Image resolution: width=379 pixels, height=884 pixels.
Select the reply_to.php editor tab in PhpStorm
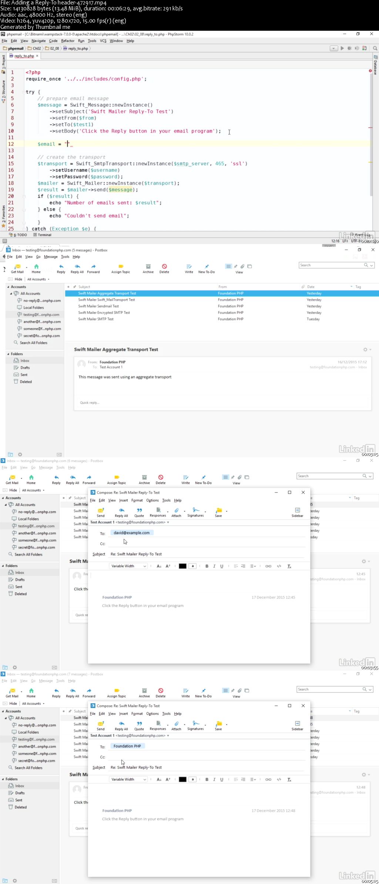[24, 56]
